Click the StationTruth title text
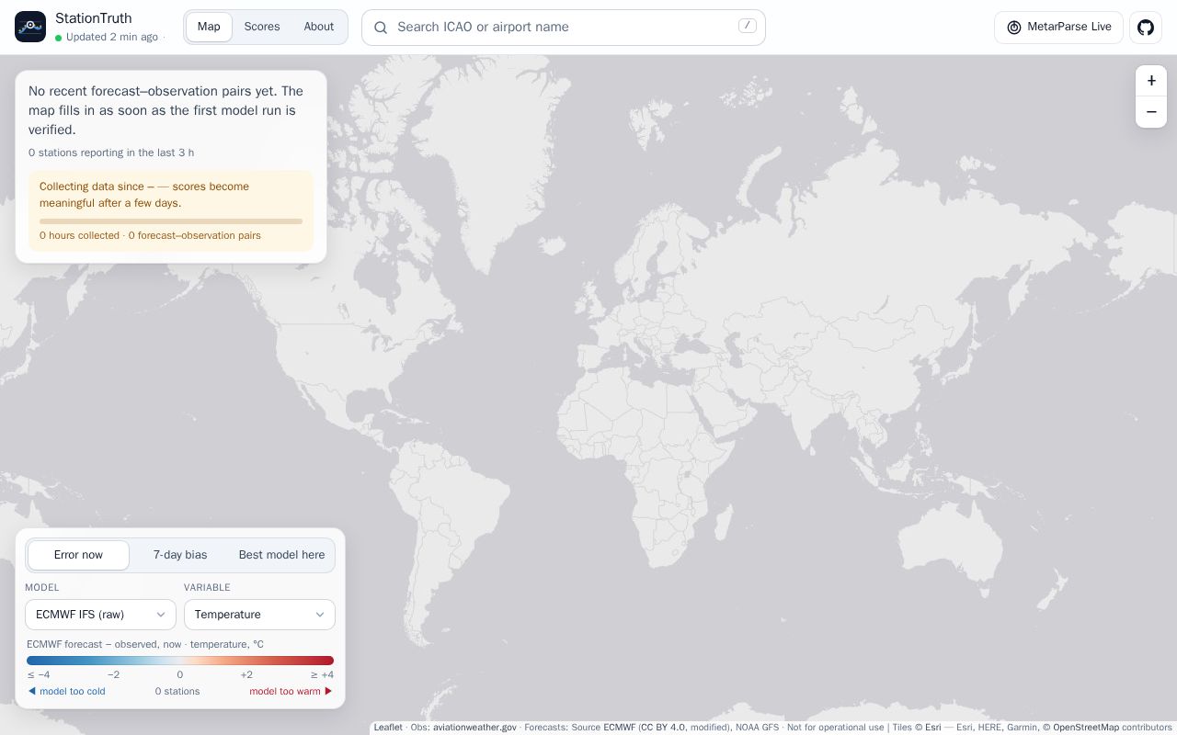The width and height of the screenshot is (1177, 735). tap(94, 18)
